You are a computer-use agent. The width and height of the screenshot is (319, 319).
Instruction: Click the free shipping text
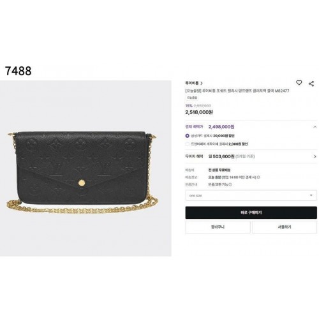tap(219, 170)
